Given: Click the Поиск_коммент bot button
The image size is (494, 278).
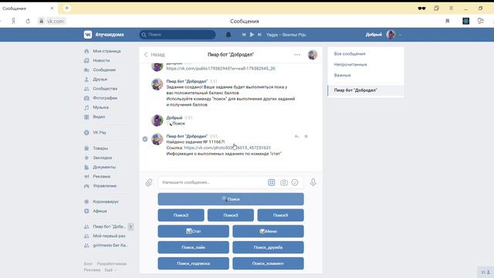Looking at the screenshot, I should click(268, 263).
